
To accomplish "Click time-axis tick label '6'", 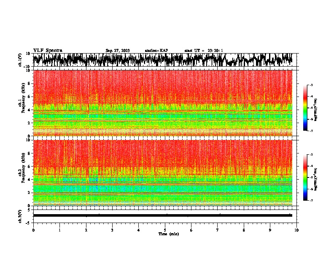I will (191, 230).
